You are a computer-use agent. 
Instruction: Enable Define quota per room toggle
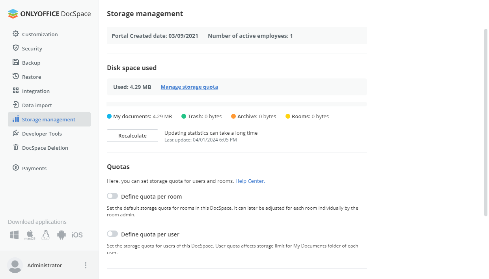click(112, 196)
